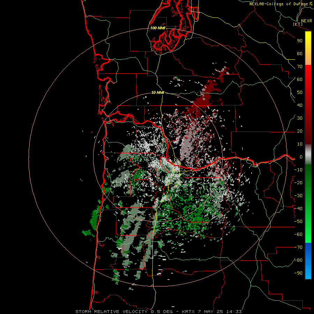This screenshot has height=314, width=314.
Task: Click the -30 value on velocity scale
Action: click(x=298, y=196)
